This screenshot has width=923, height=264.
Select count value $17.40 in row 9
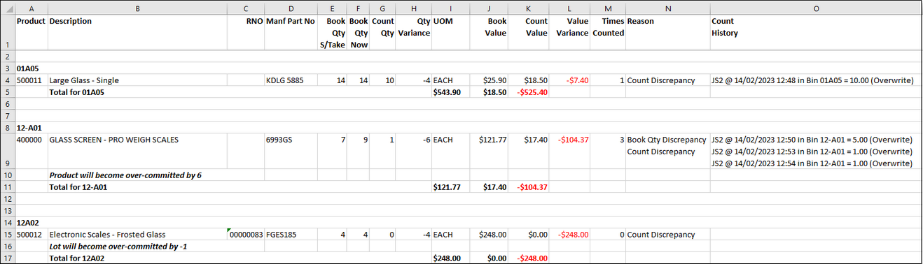(x=527, y=152)
